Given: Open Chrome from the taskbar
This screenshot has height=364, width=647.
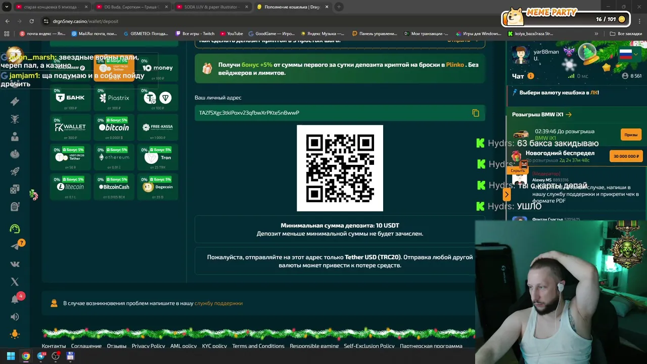Looking at the screenshot, I should pyautogui.click(x=26, y=356).
